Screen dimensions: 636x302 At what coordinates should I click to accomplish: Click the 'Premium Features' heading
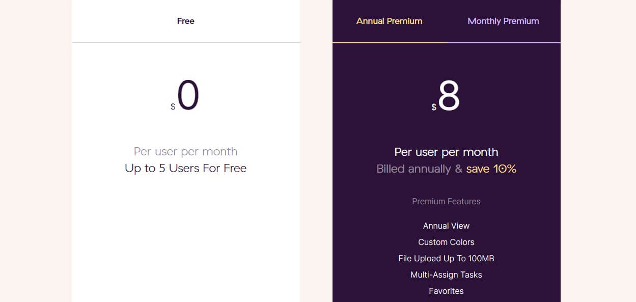[447, 201]
